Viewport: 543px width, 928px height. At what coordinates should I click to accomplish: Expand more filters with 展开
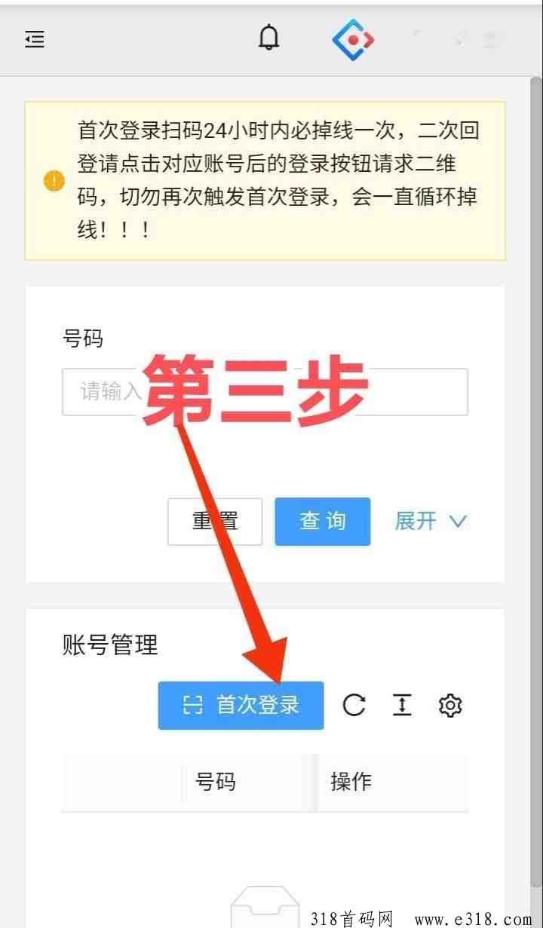[x=431, y=521]
